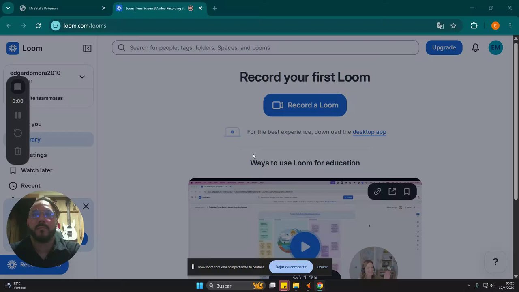Screen dimensions: 519x292
Task: Go back to the previous page
Action: click(9, 26)
